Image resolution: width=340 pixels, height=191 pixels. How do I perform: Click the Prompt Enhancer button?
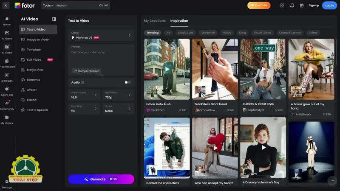(87, 71)
